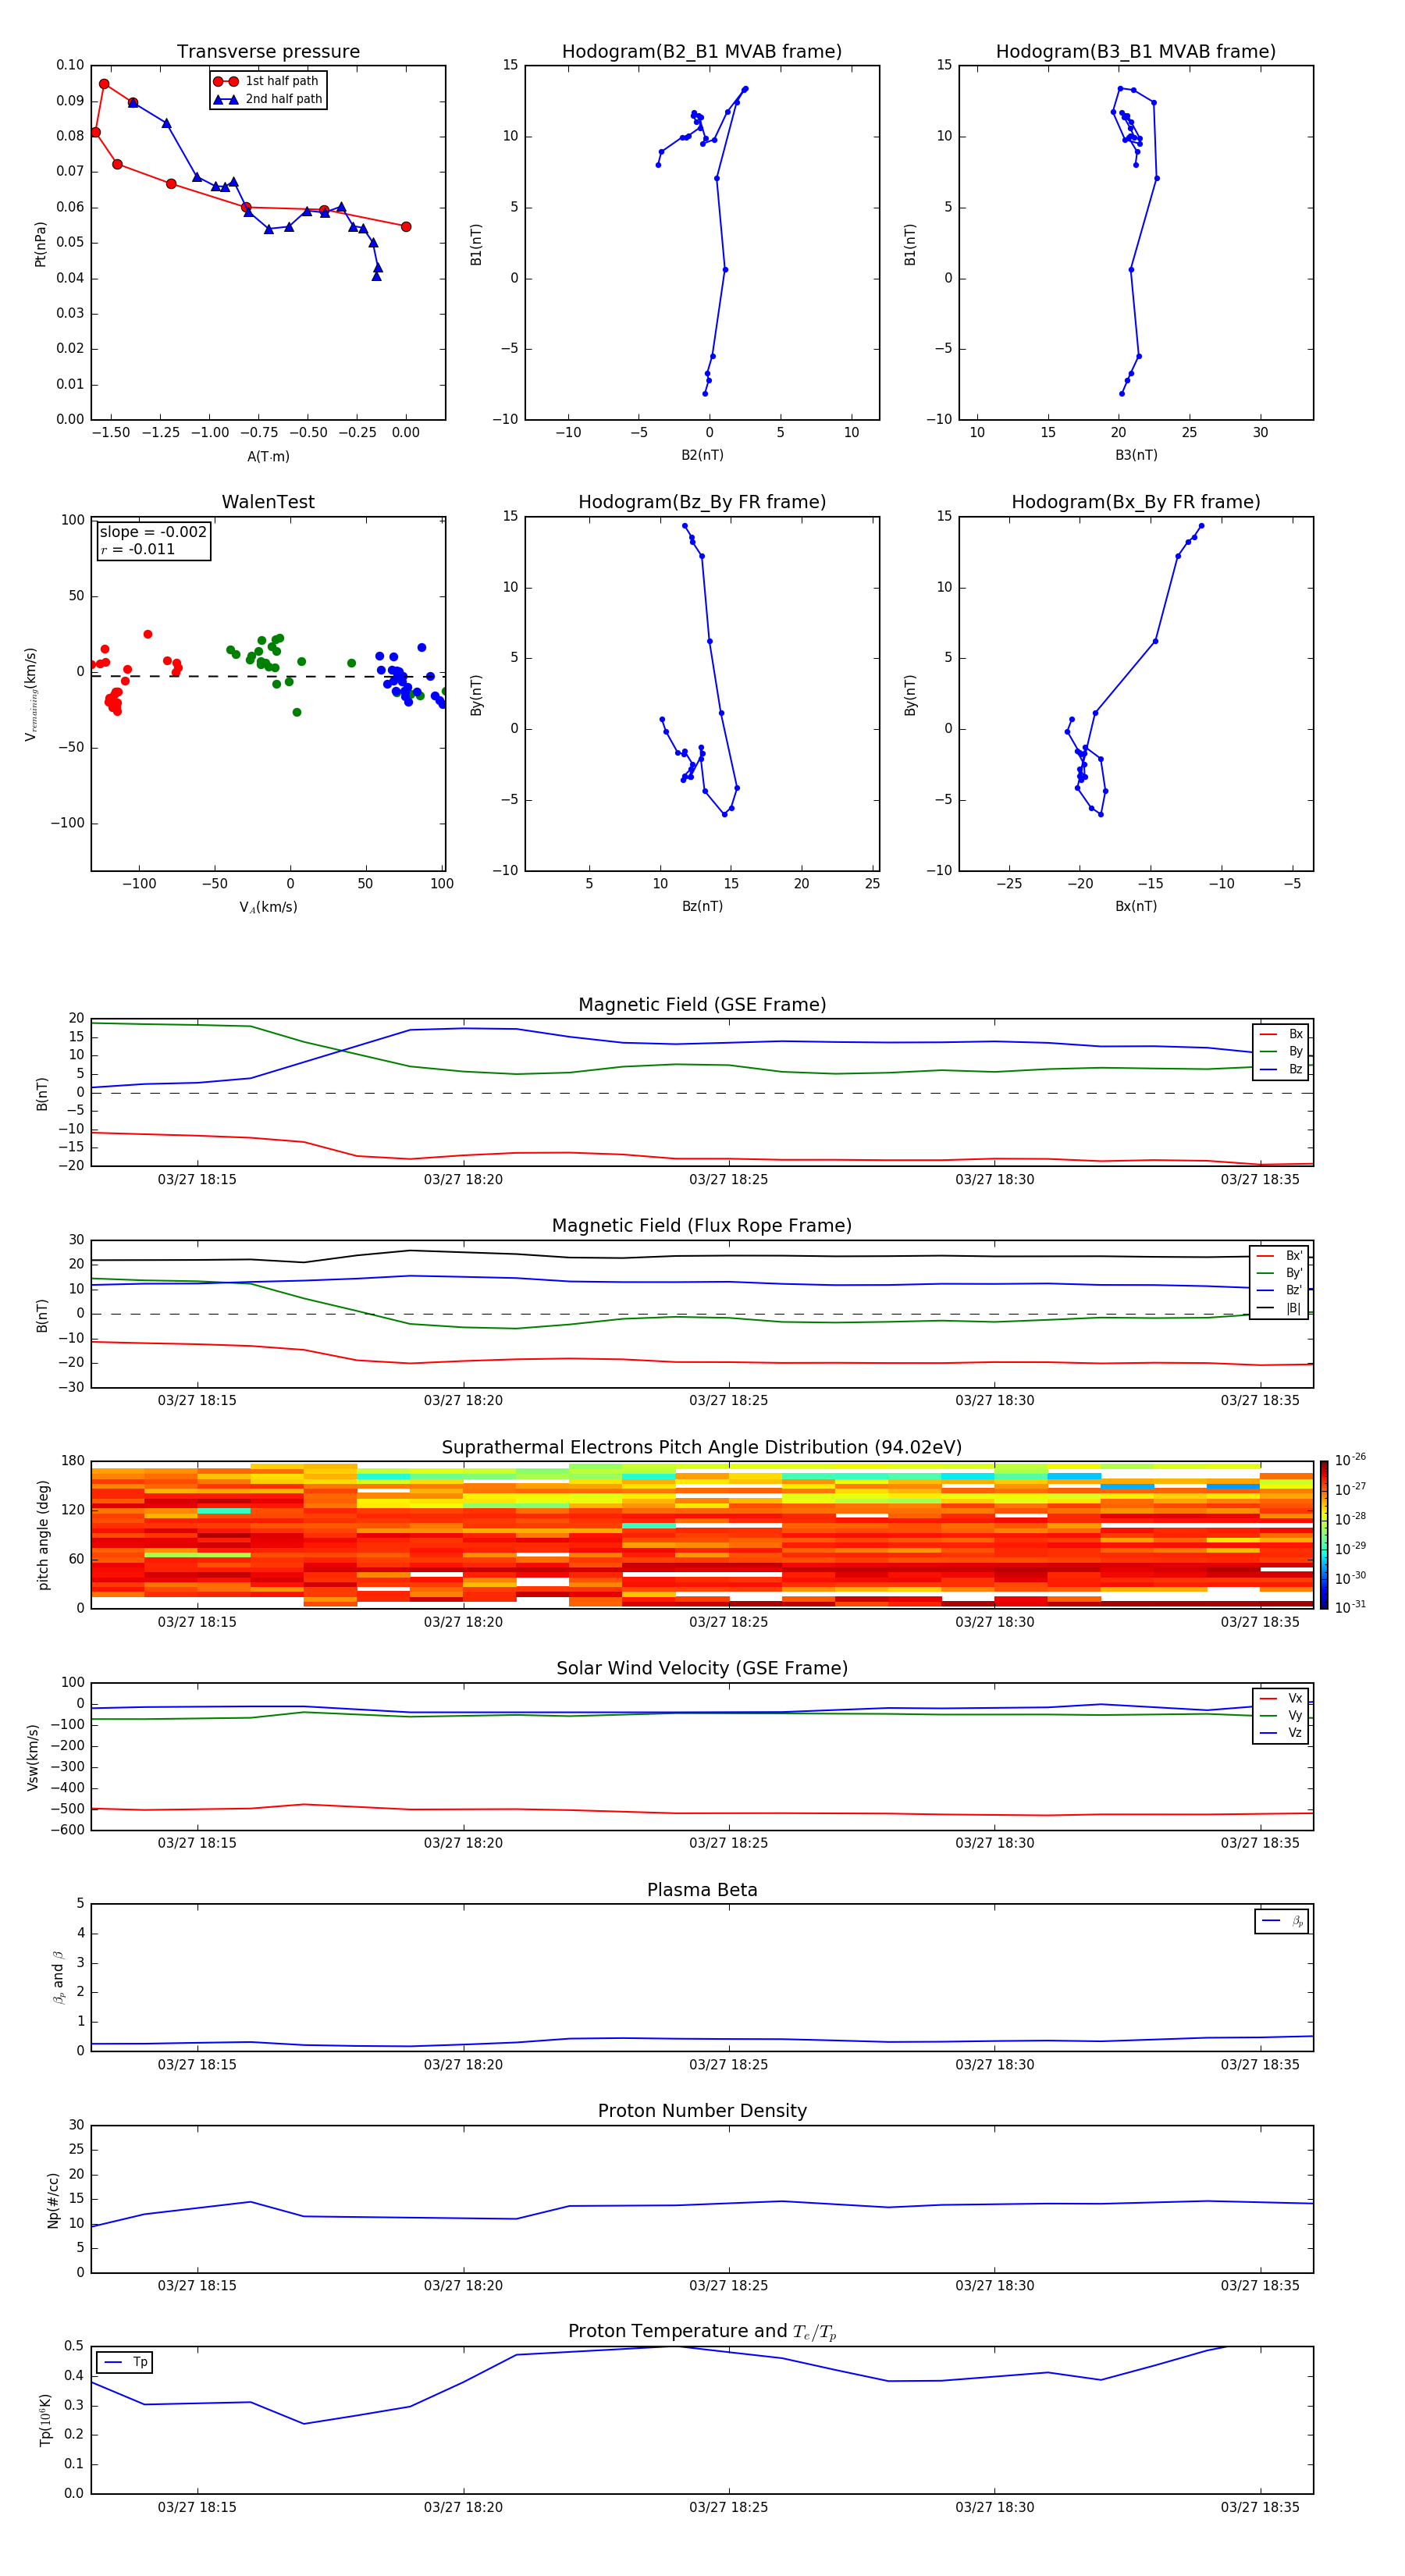This screenshot has width=1405, height=2576.
Task: Click the "Vsw(km/s)" y-axis label
Action: click(x=33, y=1757)
